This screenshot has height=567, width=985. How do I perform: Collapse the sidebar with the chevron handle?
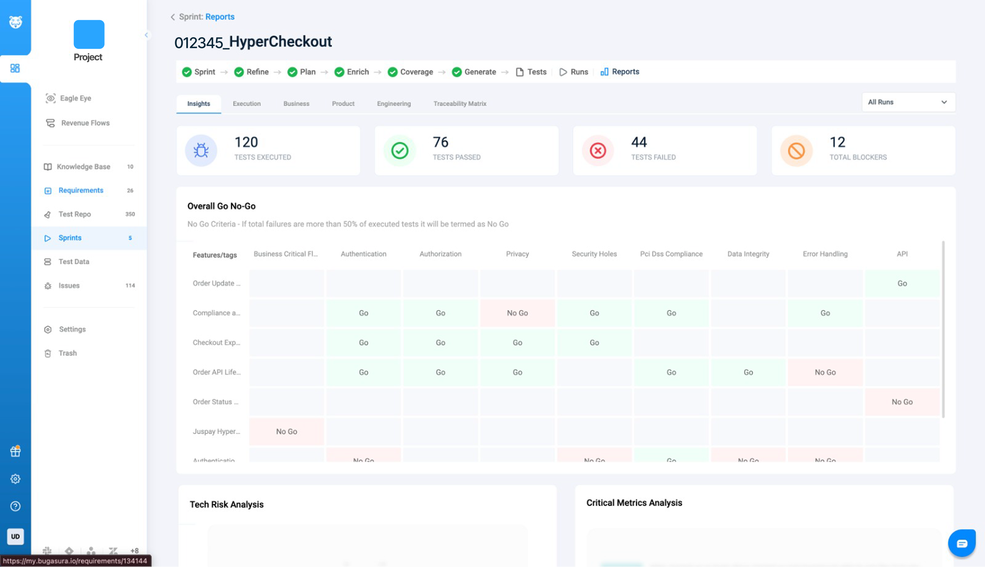[x=147, y=35]
